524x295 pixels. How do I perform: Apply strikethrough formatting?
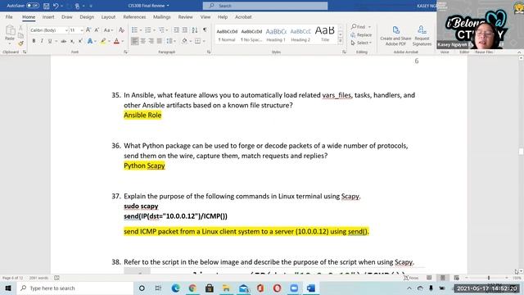click(64, 41)
